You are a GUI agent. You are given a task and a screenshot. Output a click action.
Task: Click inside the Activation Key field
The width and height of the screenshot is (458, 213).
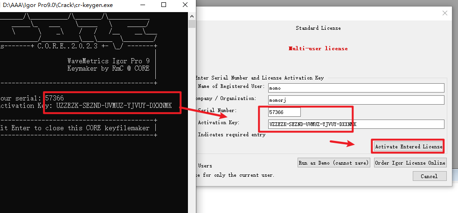click(x=356, y=124)
